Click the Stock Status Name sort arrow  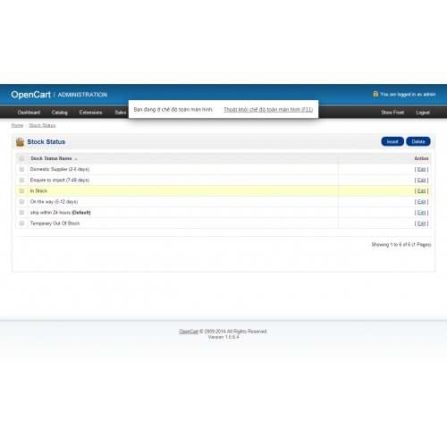[76, 159]
